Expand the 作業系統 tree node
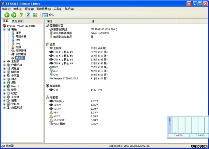Image resolution: width=209 pixels, height=149 pixels. click(x=4, y=65)
